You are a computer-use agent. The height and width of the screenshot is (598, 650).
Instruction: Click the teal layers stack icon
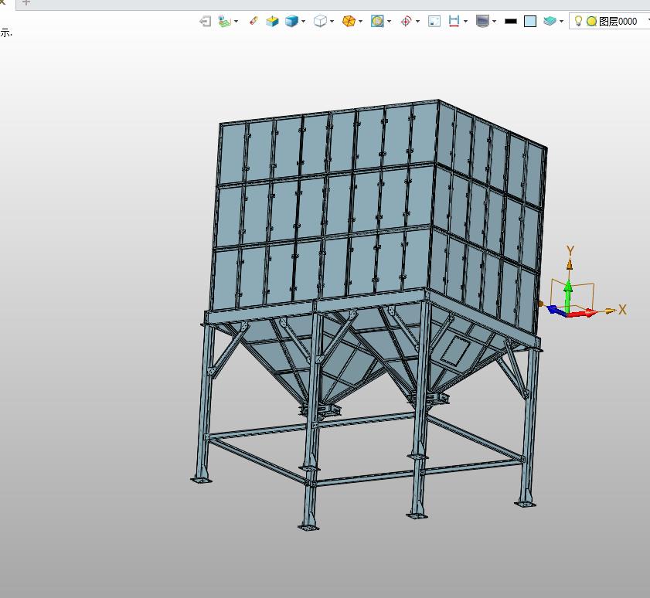550,22
